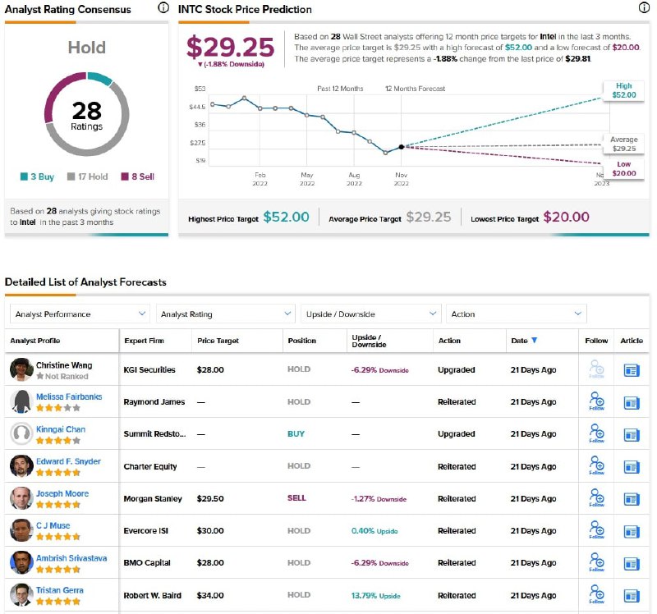
Task: Open article icon for Melissa Fairbanks row
Action: pyautogui.click(x=632, y=403)
